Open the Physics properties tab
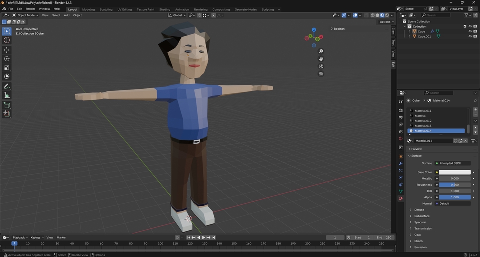The height and width of the screenshot is (257, 480). click(x=400, y=178)
